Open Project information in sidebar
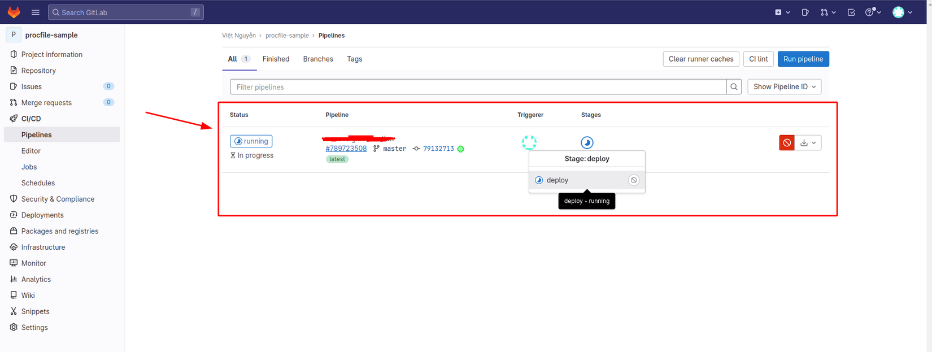Viewport: 932px width, 352px height. pyautogui.click(x=52, y=54)
